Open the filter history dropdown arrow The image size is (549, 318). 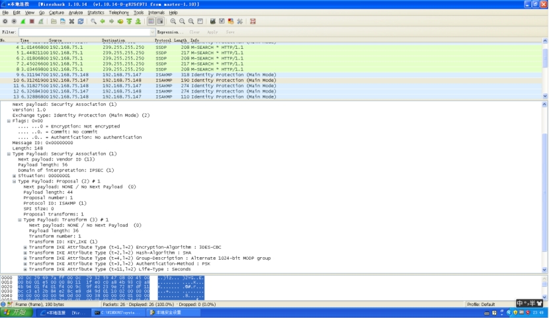[153, 32]
